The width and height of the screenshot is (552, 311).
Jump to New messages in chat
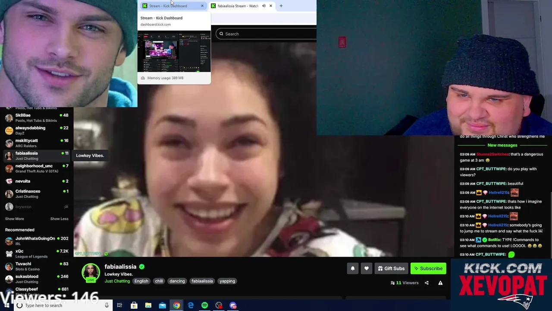pos(502,146)
